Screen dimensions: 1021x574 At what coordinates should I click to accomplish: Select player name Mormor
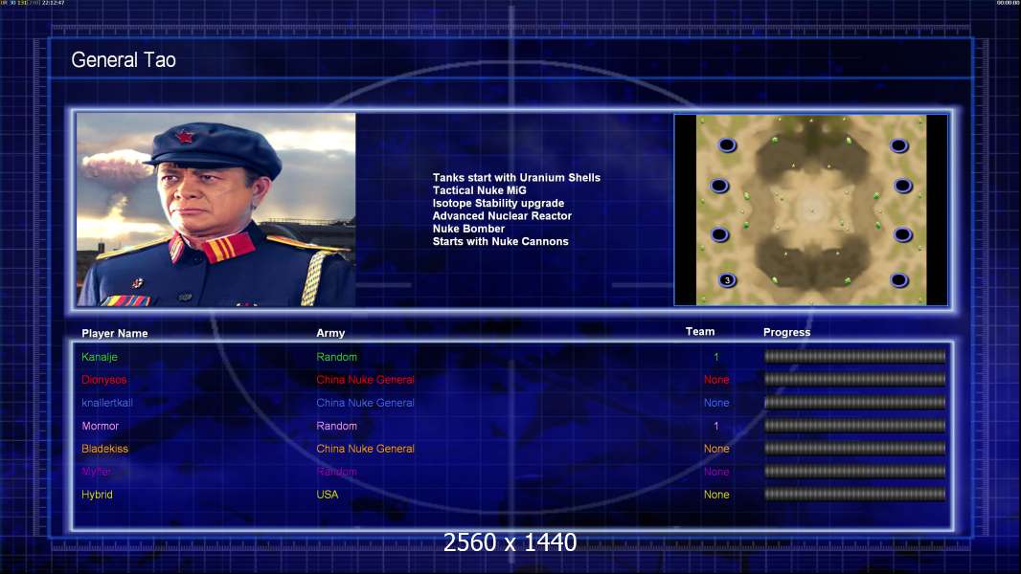pyautogui.click(x=101, y=426)
